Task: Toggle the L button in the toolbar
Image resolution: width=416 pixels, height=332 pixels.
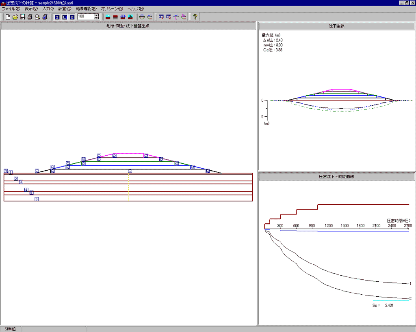Action: 64,17
